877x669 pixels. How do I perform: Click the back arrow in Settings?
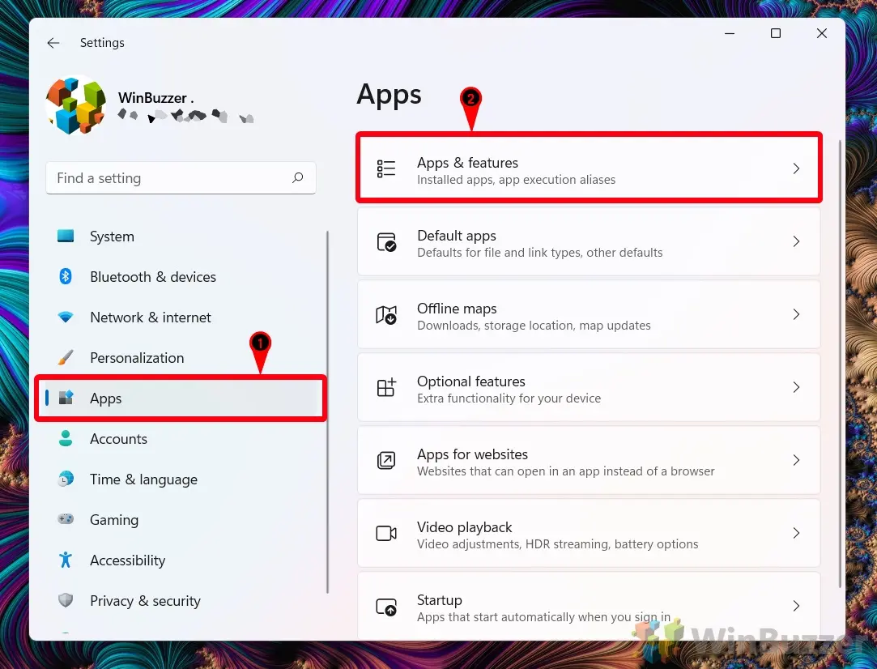point(53,43)
